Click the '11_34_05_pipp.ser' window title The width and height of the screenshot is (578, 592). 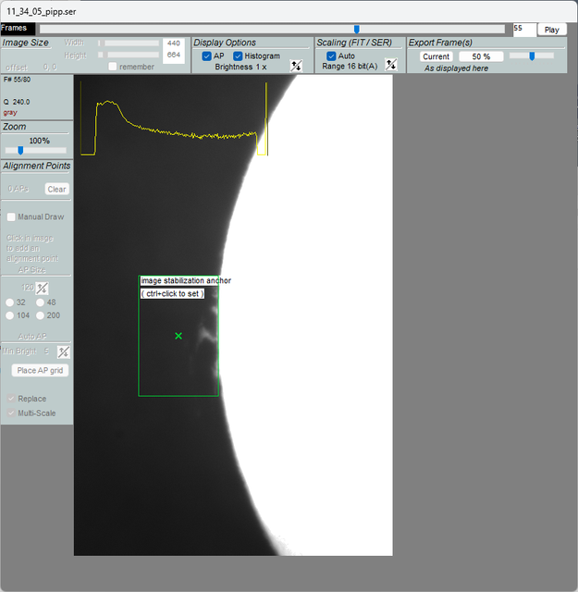point(41,12)
